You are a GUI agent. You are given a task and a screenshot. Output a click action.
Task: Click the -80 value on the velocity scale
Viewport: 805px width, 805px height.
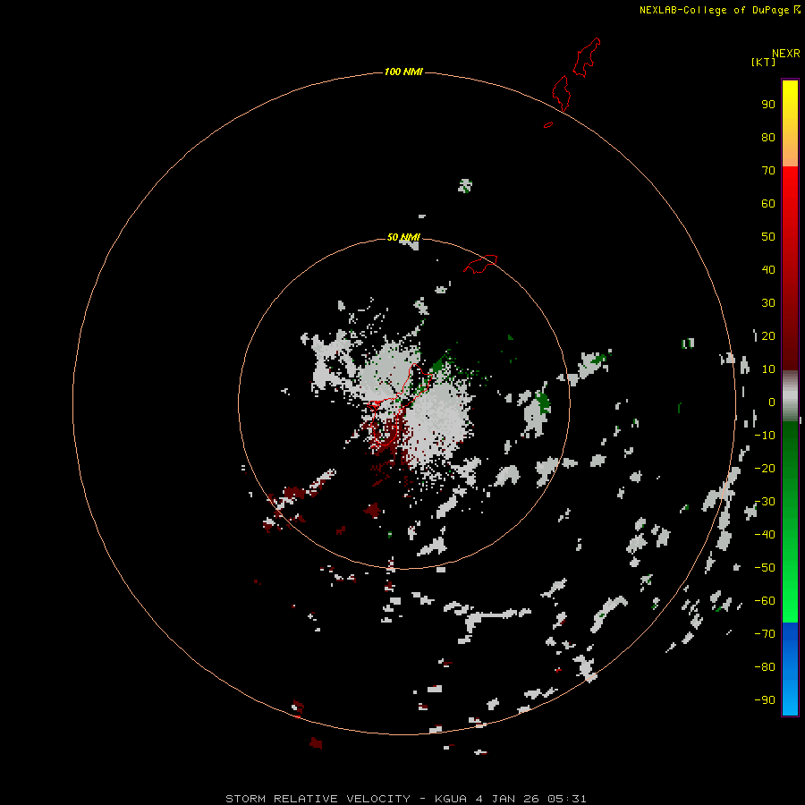[765, 667]
